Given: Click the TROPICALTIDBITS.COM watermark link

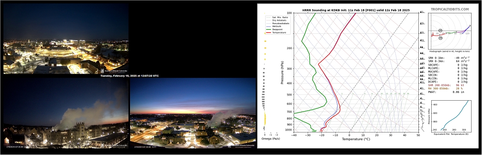Looking at the screenshot, I should [449, 10].
